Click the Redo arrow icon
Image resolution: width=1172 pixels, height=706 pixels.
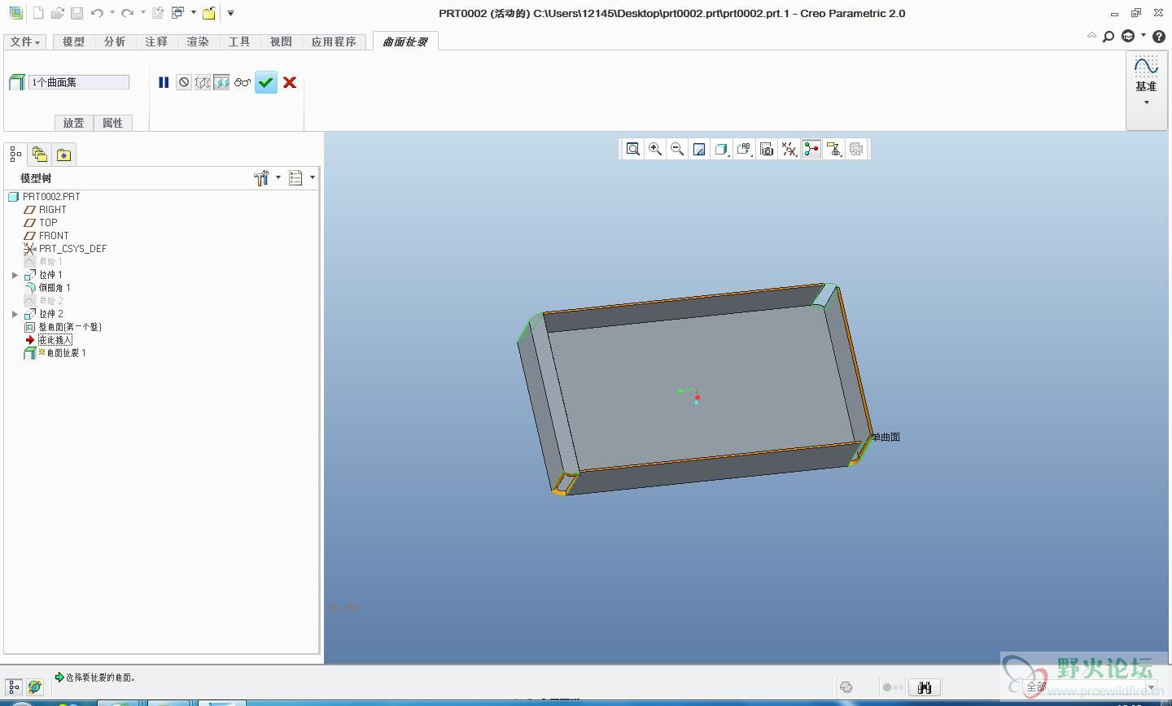(128, 13)
